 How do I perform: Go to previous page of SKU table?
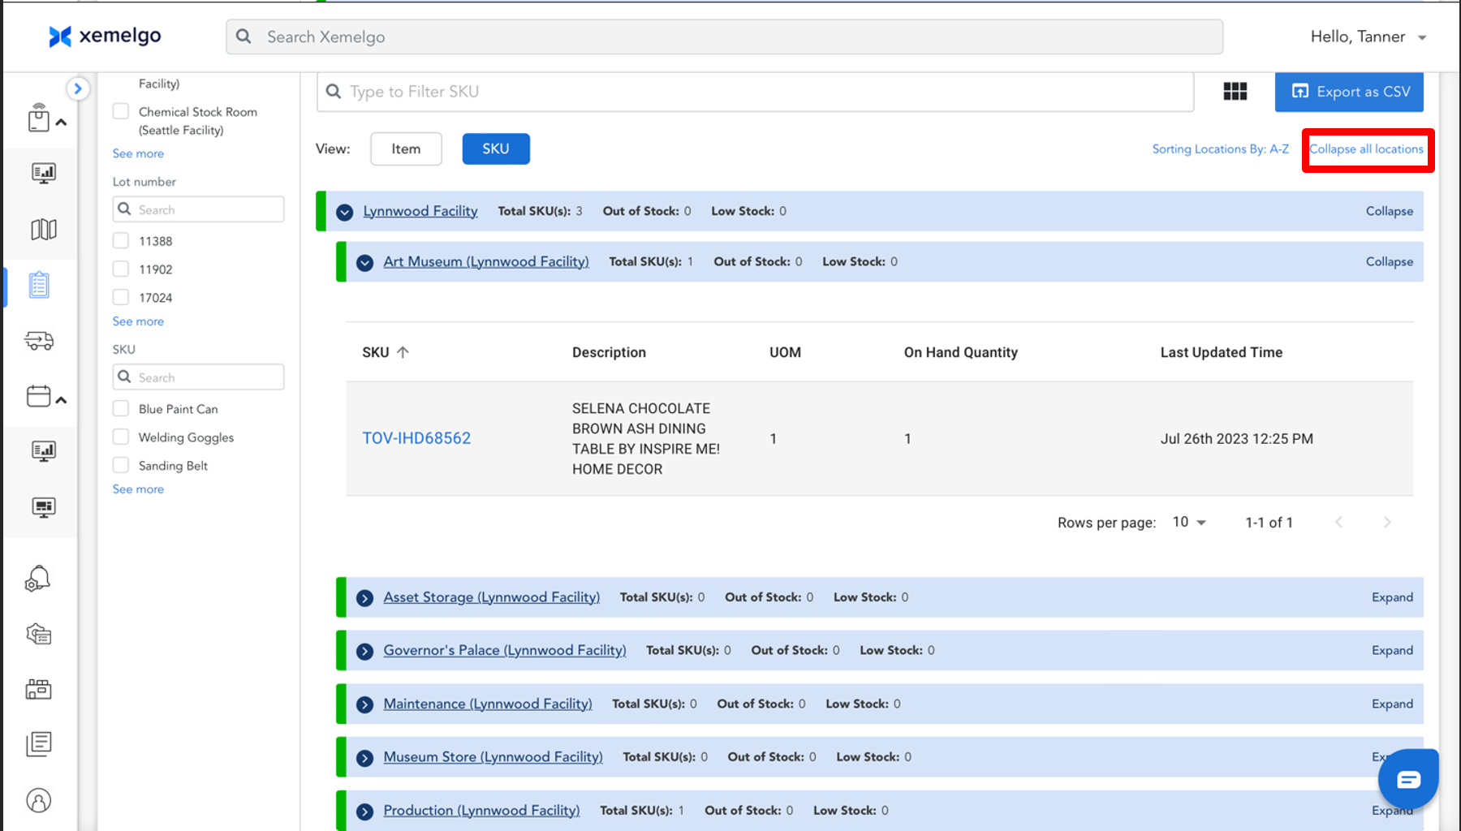click(1339, 523)
